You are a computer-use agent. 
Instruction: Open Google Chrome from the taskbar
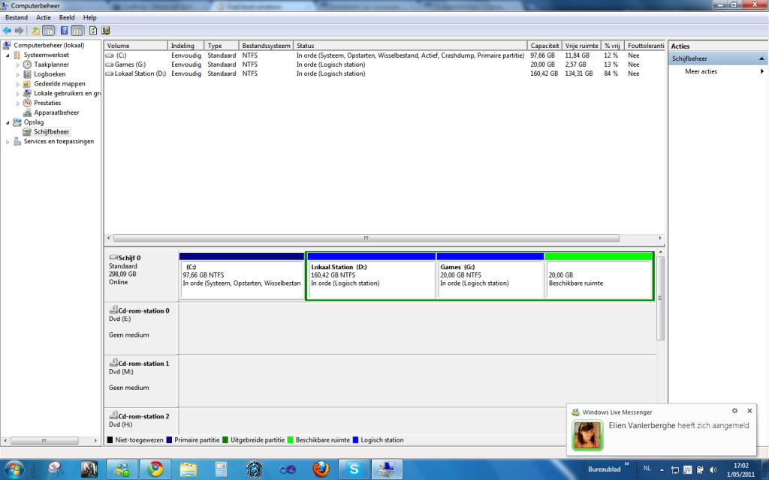[x=155, y=469]
